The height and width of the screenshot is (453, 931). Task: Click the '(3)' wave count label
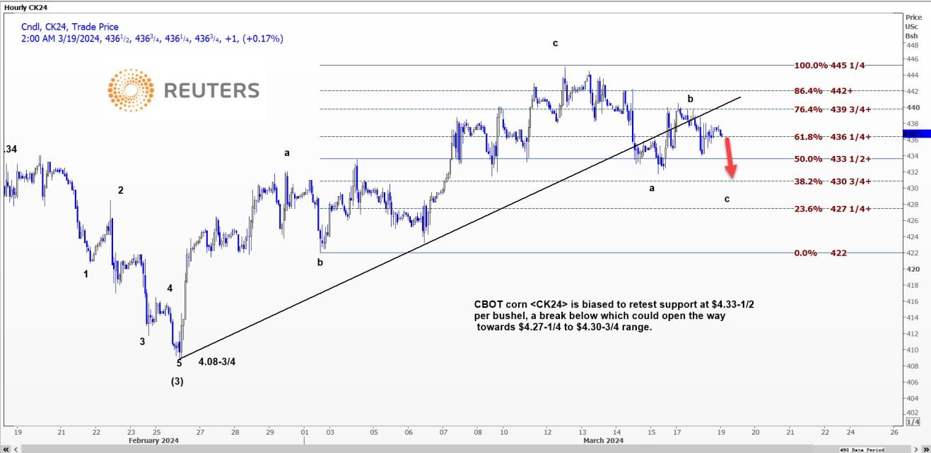[178, 381]
